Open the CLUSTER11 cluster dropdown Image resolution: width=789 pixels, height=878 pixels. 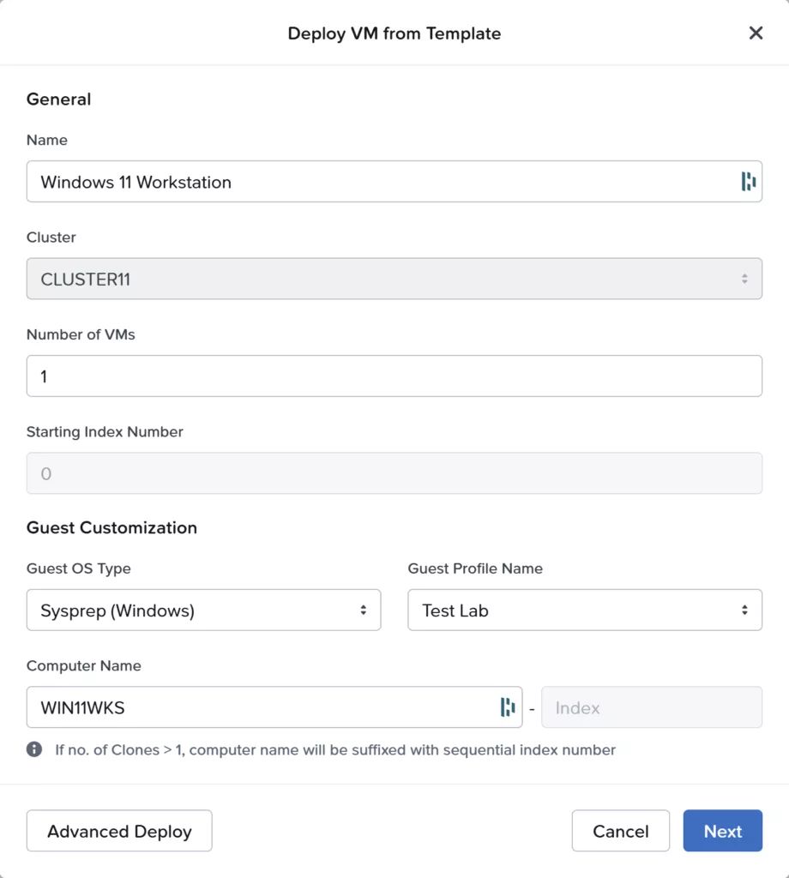click(x=394, y=279)
